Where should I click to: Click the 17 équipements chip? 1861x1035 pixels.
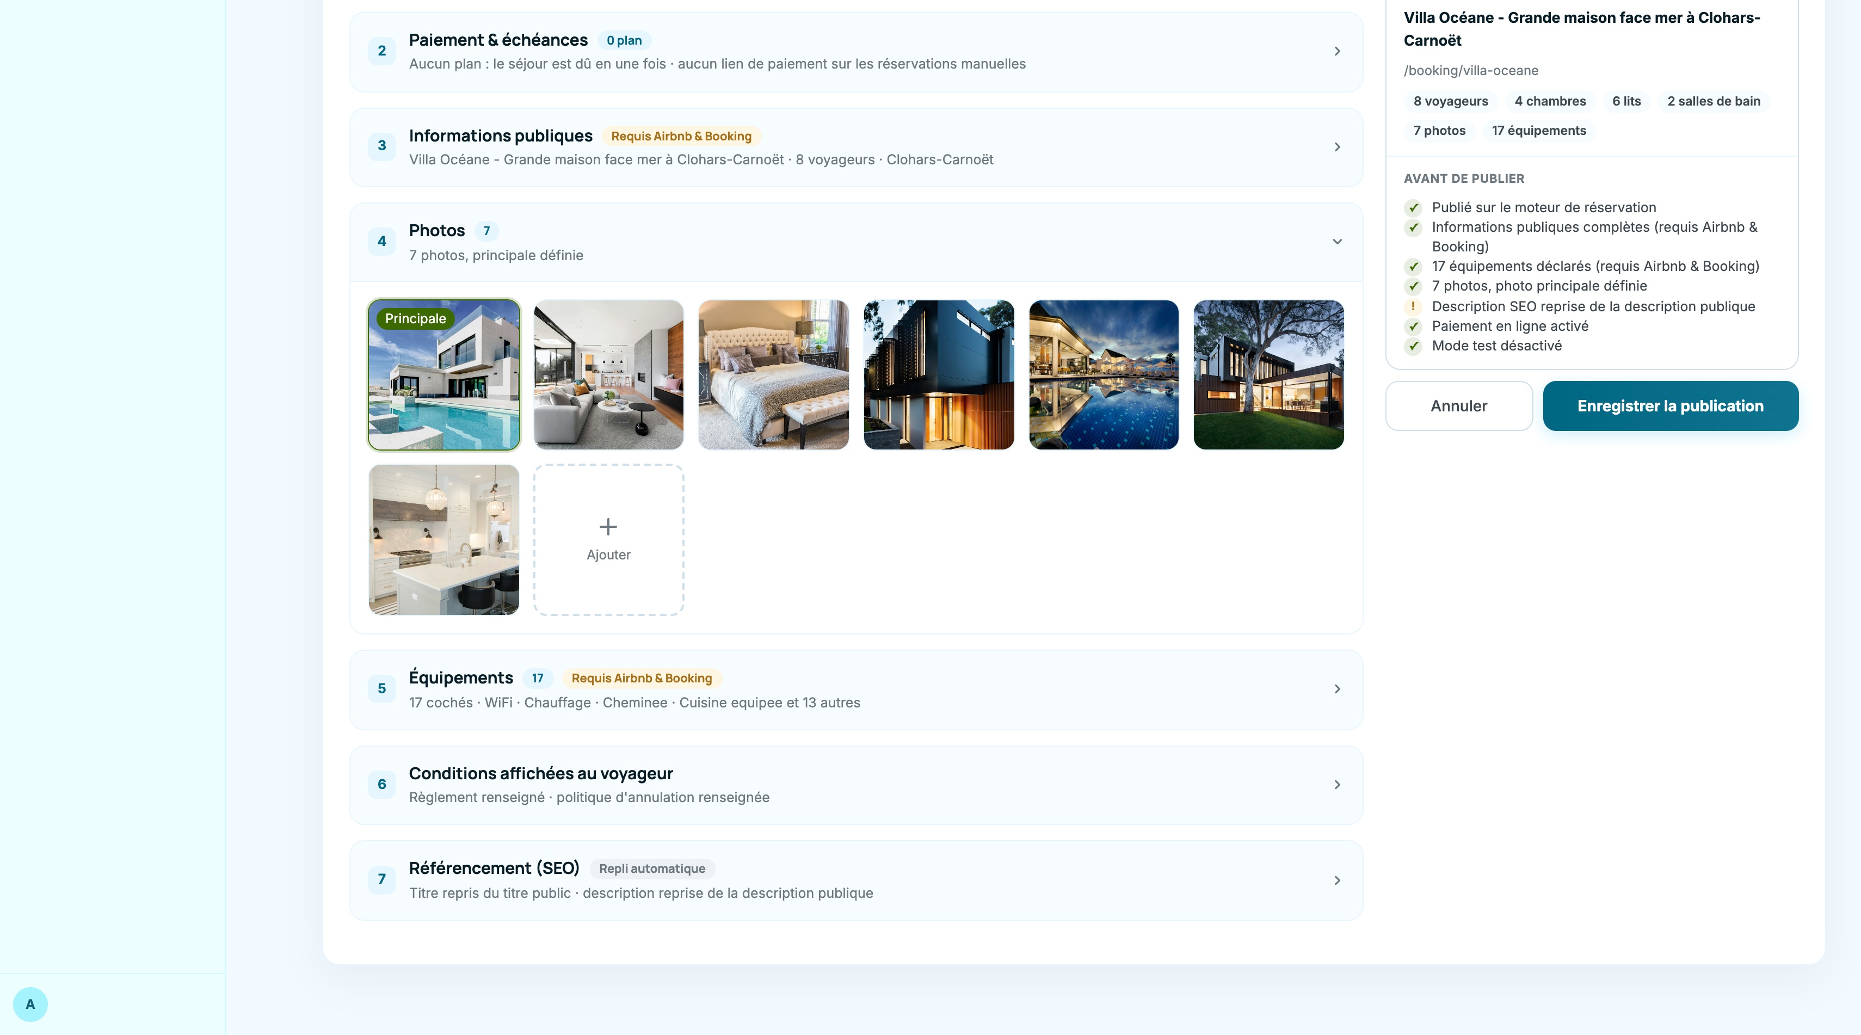pyautogui.click(x=1539, y=131)
